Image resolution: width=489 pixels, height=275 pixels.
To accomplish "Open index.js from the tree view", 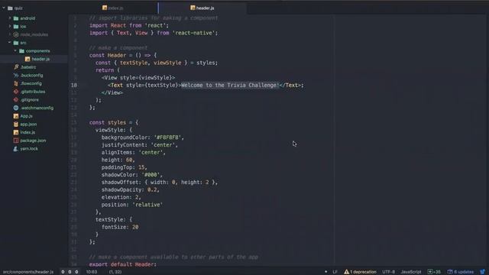I will [x=28, y=132].
